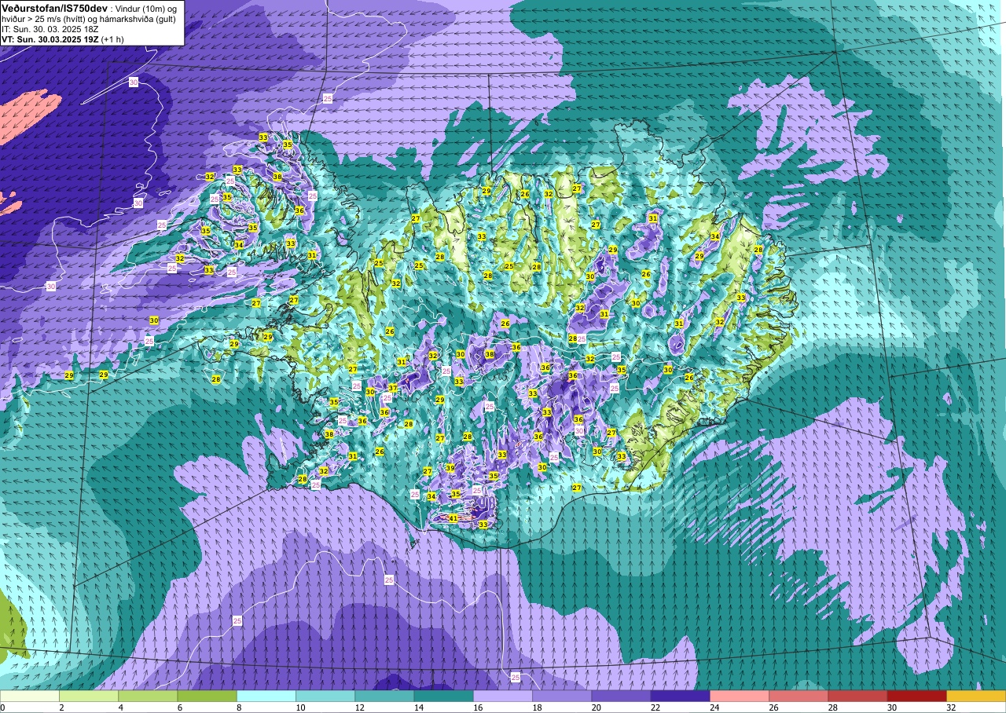Screen dimensions: 1006x713
Task: Click the pale yellow 0–2 color scale swatch
Action: pyautogui.click(x=30, y=696)
